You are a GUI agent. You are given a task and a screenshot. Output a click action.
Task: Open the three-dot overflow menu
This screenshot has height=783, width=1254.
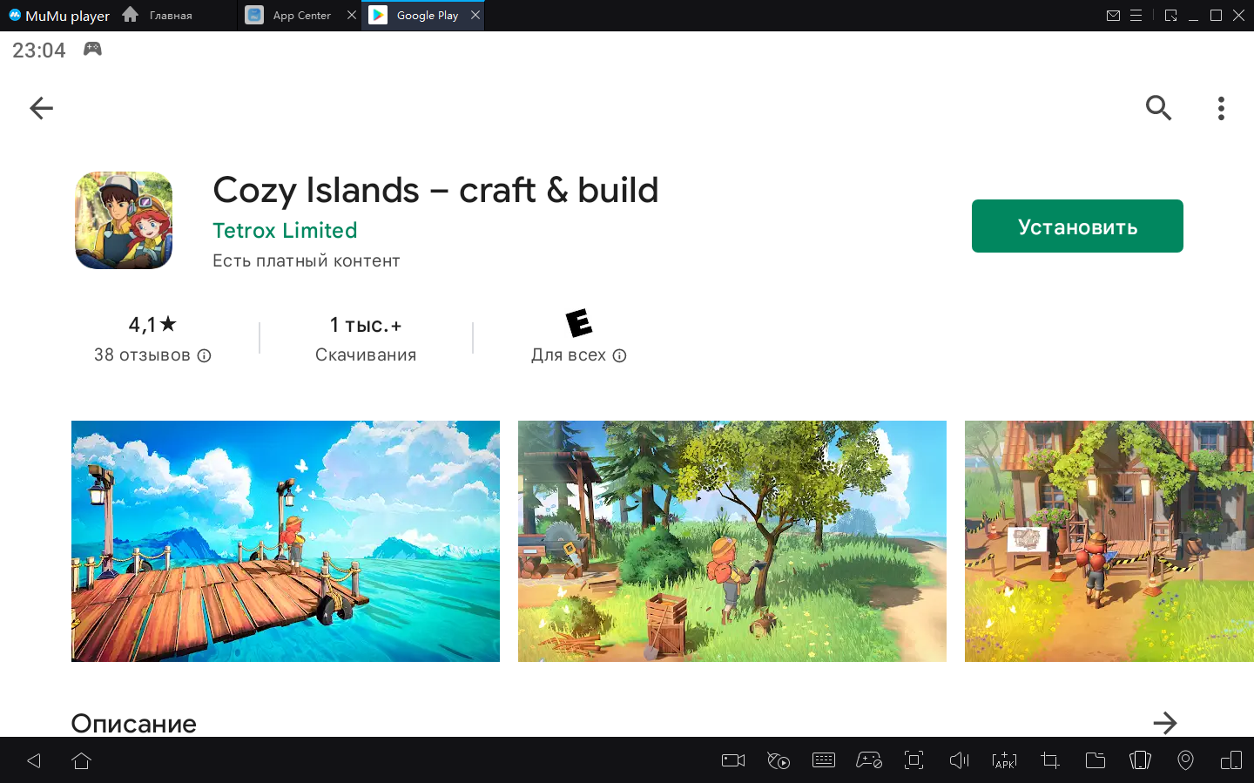click(x=1221, y=108)
